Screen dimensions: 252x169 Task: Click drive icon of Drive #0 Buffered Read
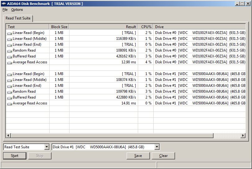coord(10,57)
